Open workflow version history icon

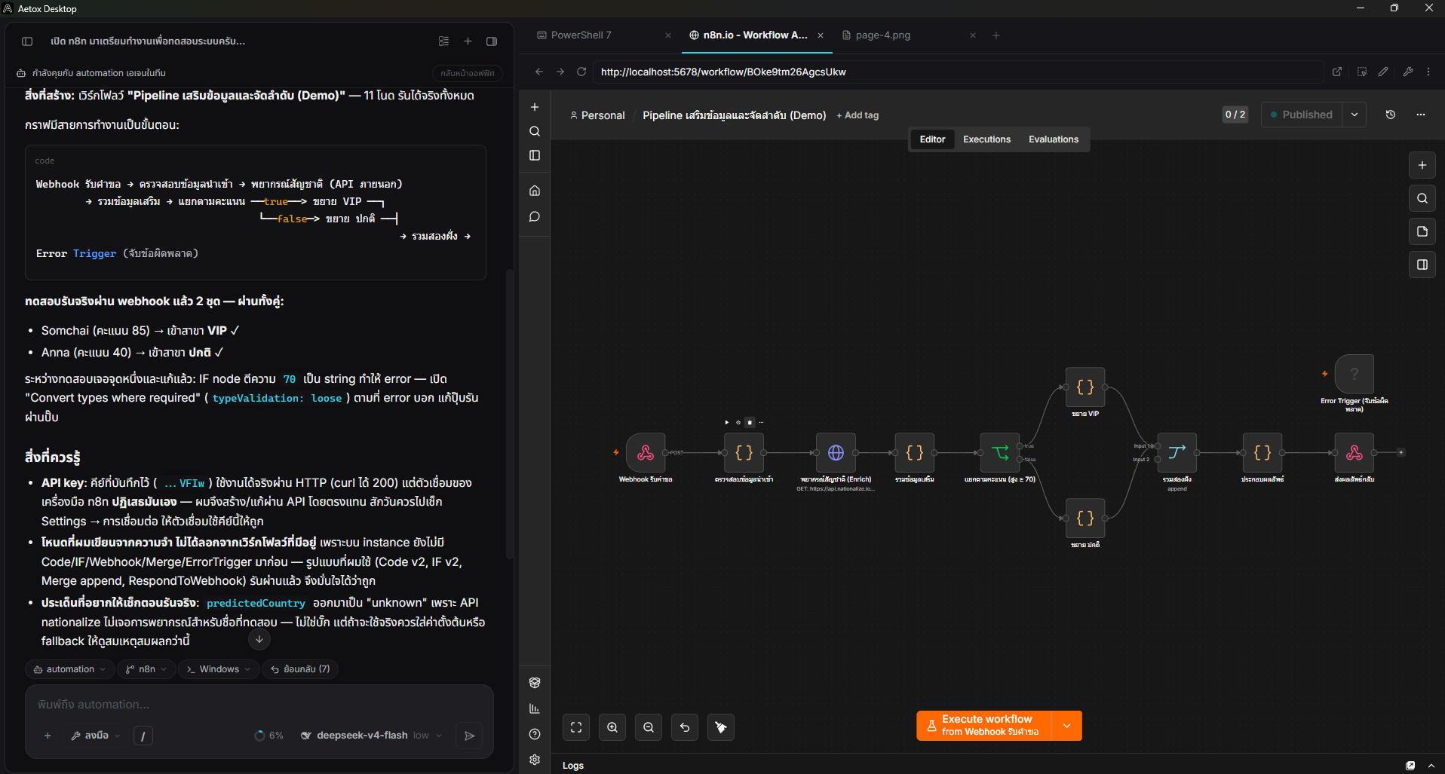pos(1391,115)
